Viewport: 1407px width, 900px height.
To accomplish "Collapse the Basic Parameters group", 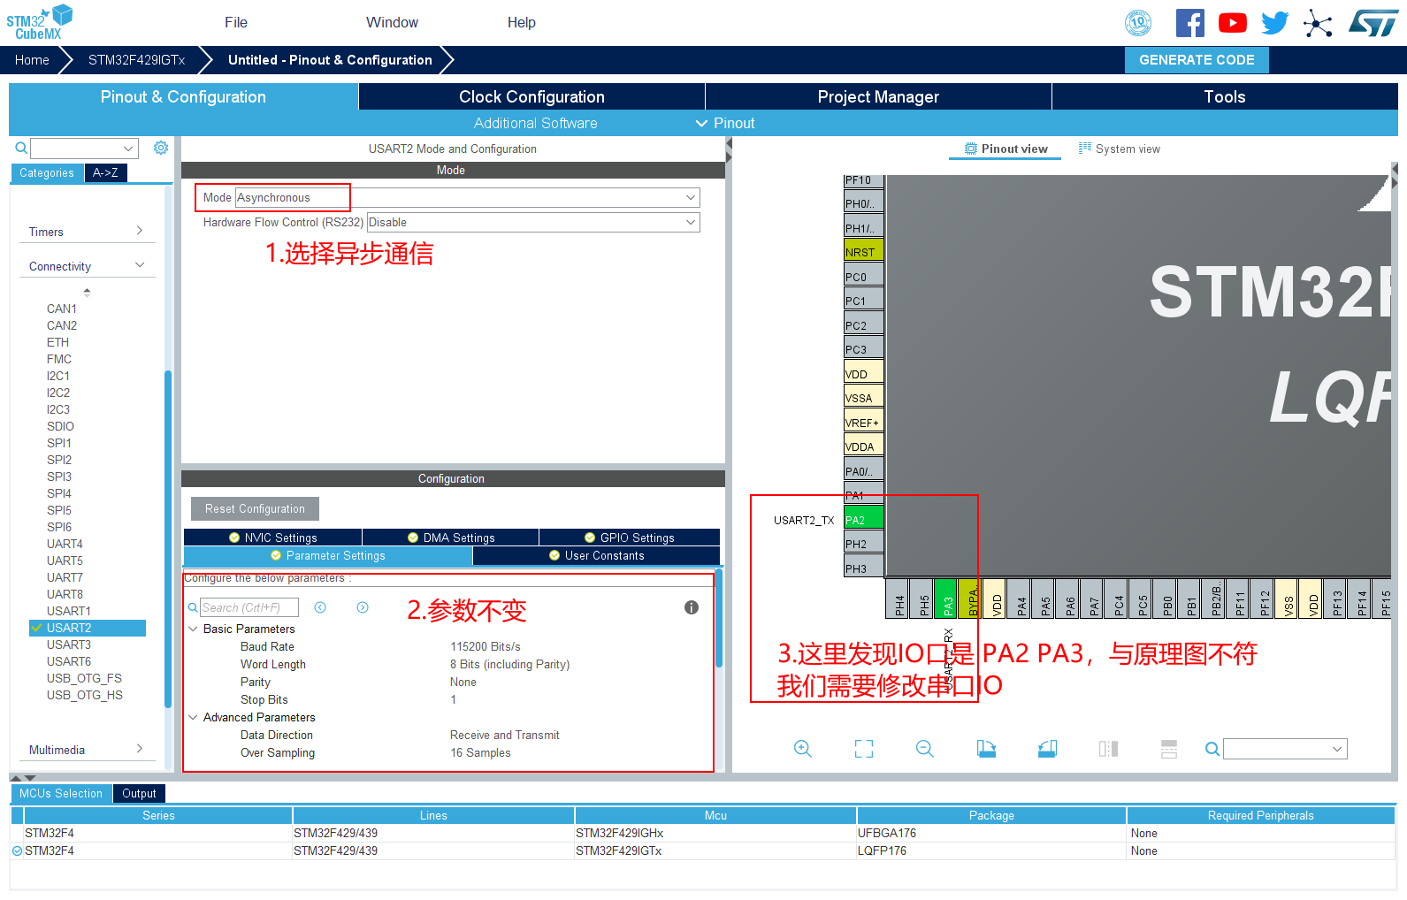I will 193,629.
